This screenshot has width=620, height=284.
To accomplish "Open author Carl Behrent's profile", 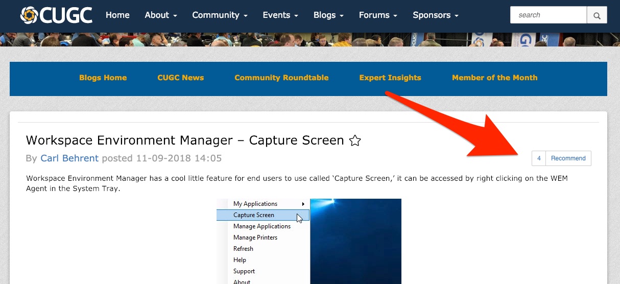I will coord(69,158).
